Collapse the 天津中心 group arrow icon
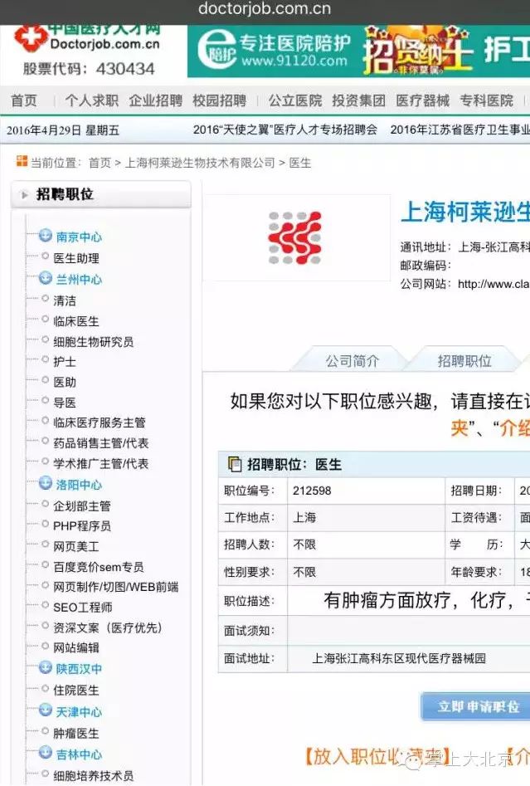 click(46, 710)
